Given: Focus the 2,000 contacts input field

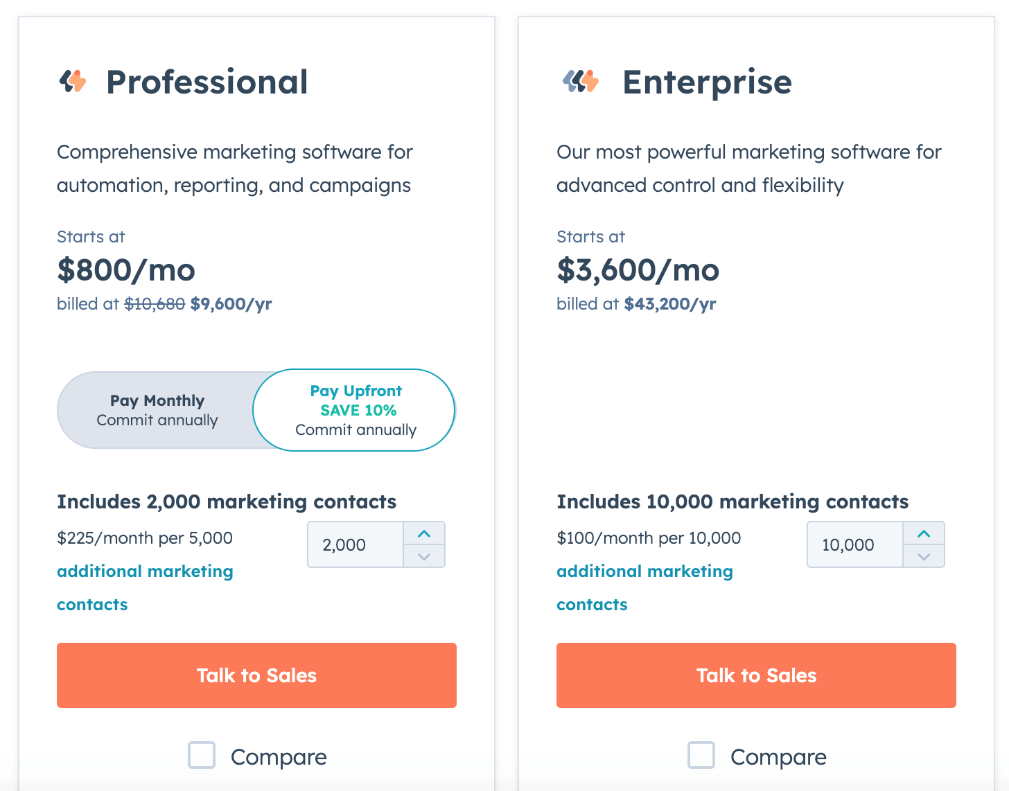Looking at the screenshot, I should [x=356, y=544].
